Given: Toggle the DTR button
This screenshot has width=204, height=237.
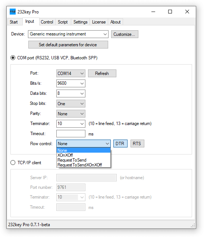Looking at the screenshot, I should [x=120, y=143].
